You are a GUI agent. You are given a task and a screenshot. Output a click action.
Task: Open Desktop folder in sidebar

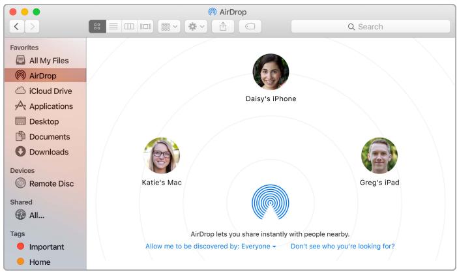pos(46,121)
